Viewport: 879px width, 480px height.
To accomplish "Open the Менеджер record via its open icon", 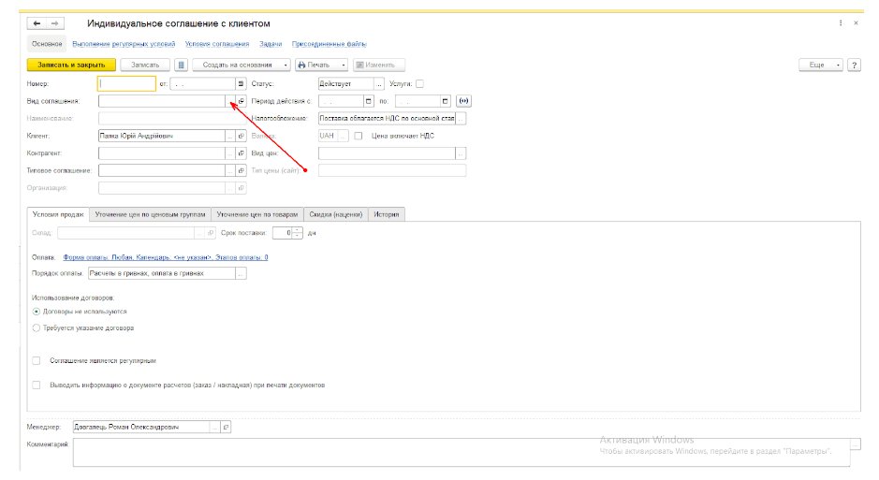I will [226, 427].
